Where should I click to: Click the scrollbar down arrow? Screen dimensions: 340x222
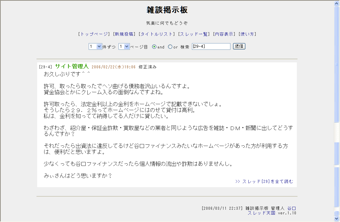337,219
